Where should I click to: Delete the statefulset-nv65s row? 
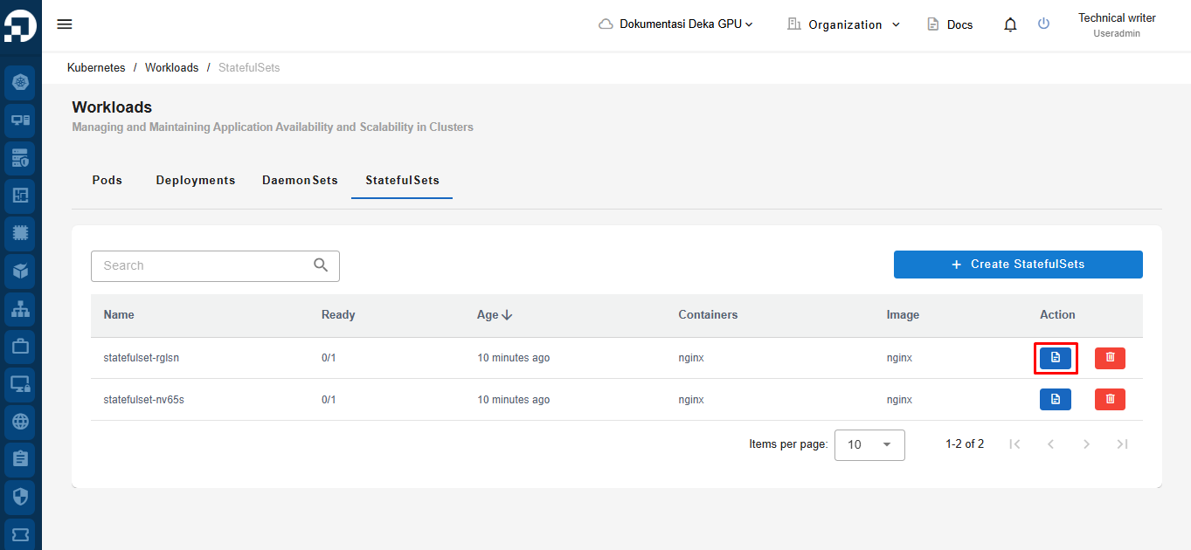click(x=1110, y=400)
